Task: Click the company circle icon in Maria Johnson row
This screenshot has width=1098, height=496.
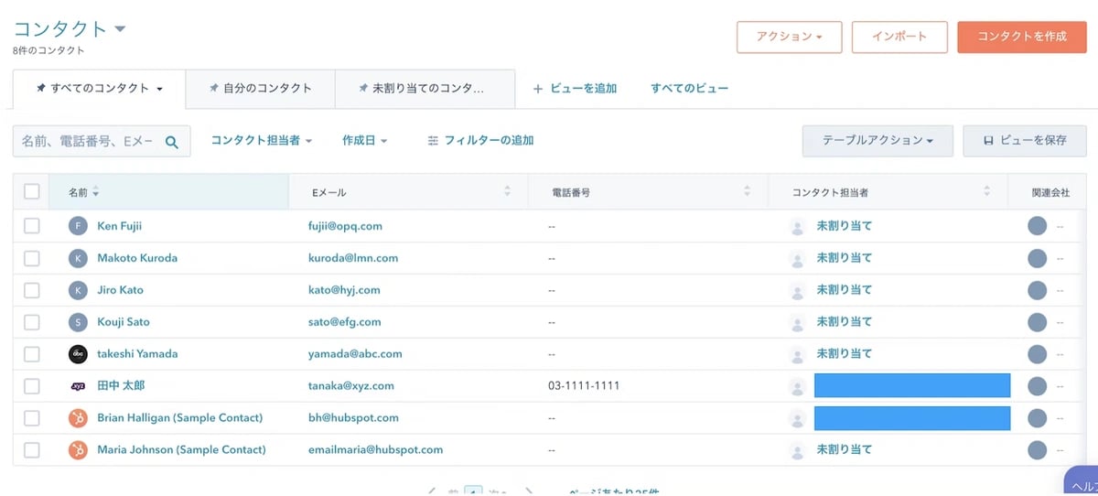Action: tap(1037, 450)
